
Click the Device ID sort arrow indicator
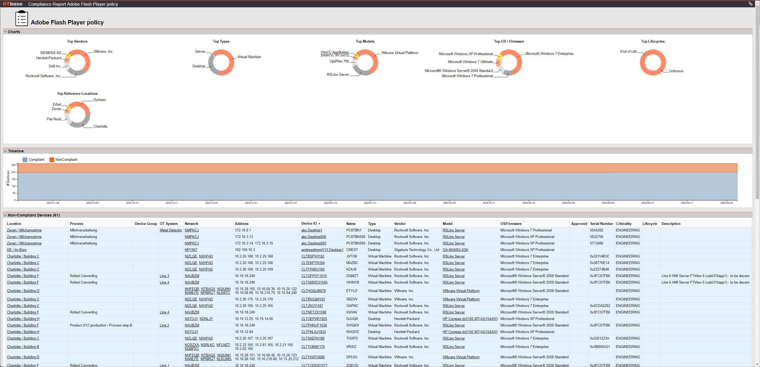click(x=319, y=224)
